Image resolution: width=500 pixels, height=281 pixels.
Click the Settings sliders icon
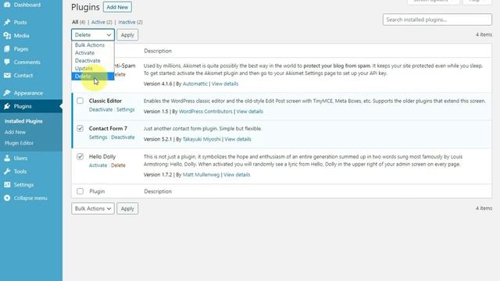7,185
